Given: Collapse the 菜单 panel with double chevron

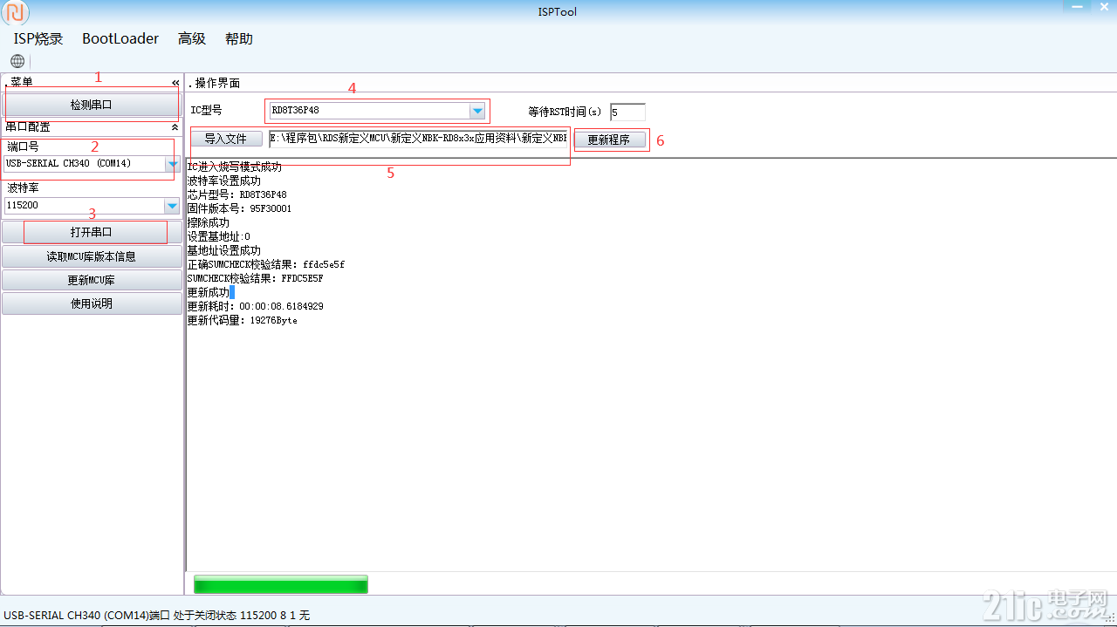Looking at the screenshot, I should pos(175,83).
